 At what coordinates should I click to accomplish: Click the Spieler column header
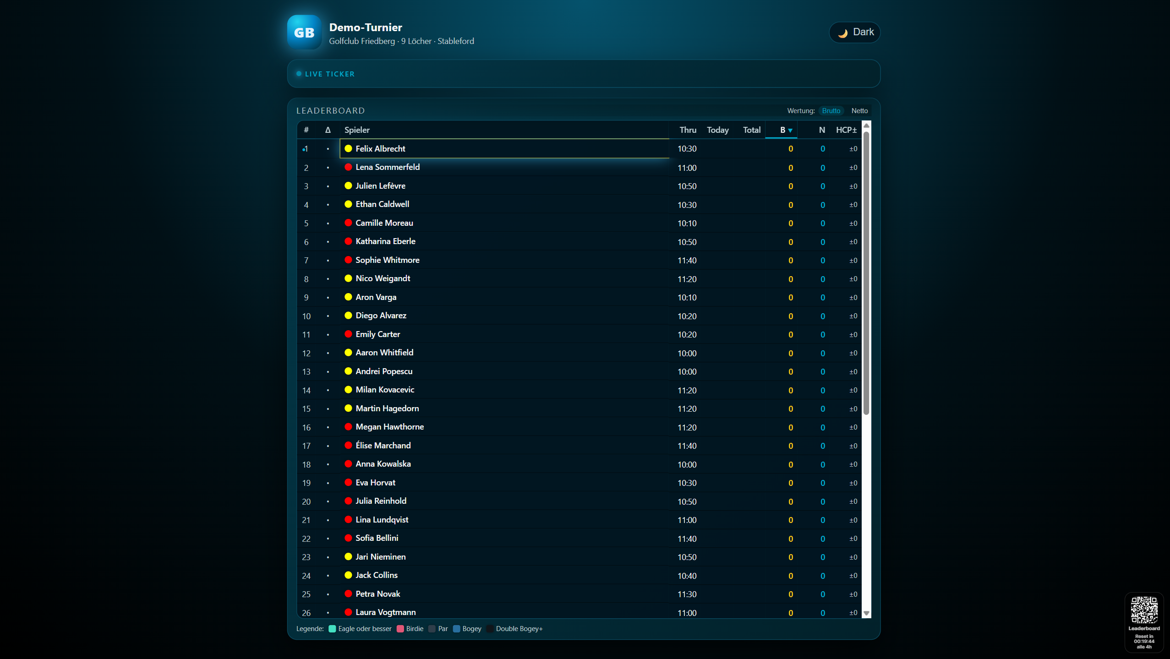tap(357, 130)
